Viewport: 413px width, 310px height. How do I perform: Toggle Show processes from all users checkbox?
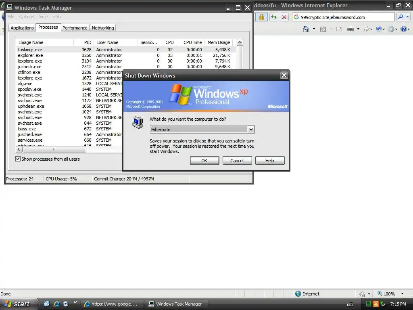pos(18,159)
